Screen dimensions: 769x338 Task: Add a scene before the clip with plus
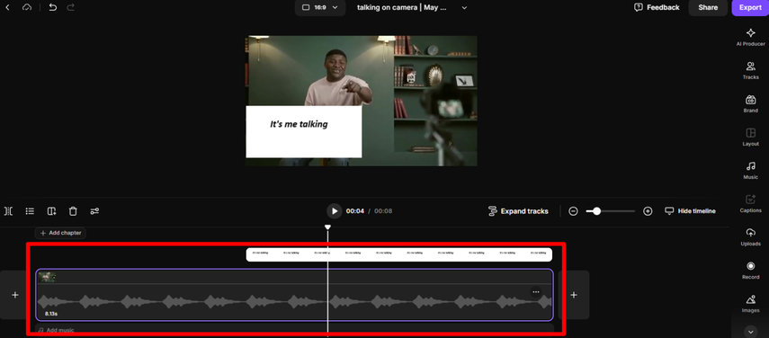(x=15, y=295)
